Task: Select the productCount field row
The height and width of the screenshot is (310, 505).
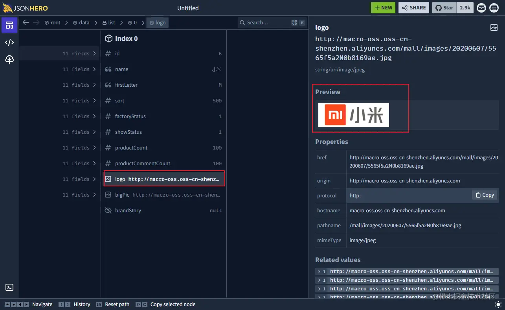Action: (x=163, y=148)
